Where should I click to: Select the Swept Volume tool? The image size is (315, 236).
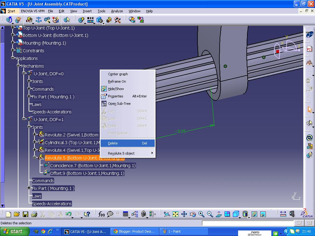click(x=100, y=20)
